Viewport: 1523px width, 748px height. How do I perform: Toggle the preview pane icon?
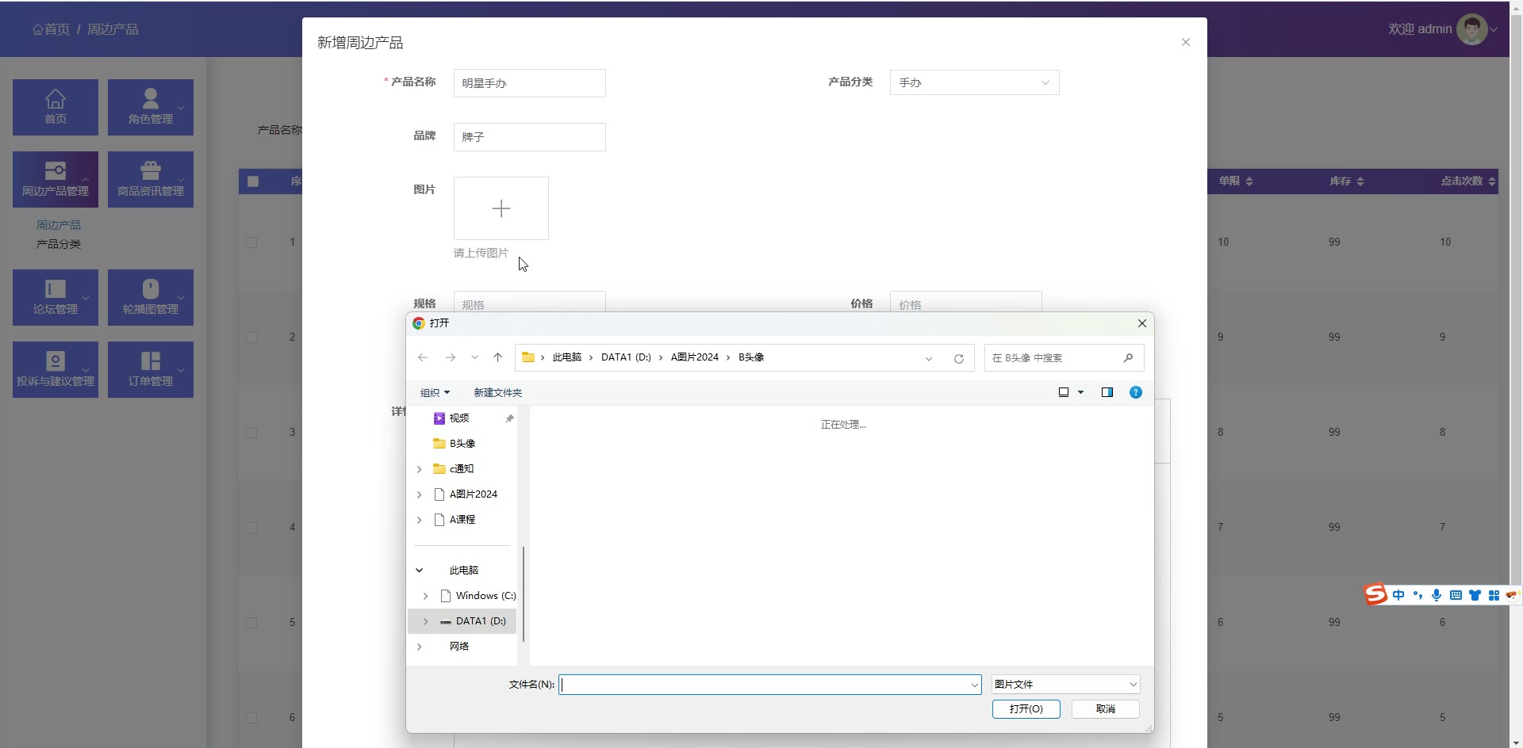click(1107, 392)
